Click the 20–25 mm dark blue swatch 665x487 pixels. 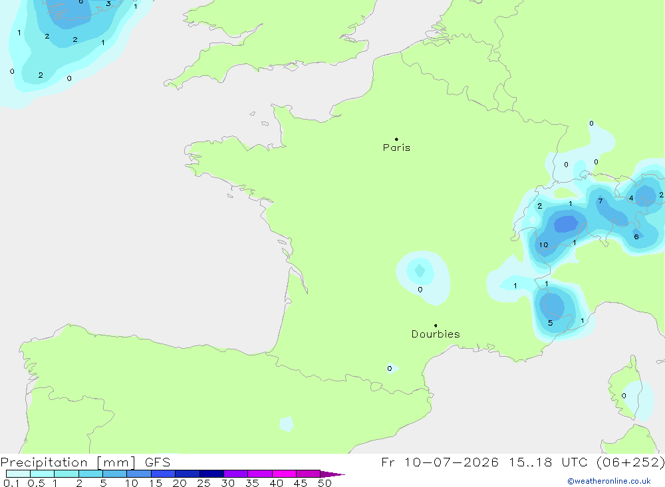pos(187,474)
